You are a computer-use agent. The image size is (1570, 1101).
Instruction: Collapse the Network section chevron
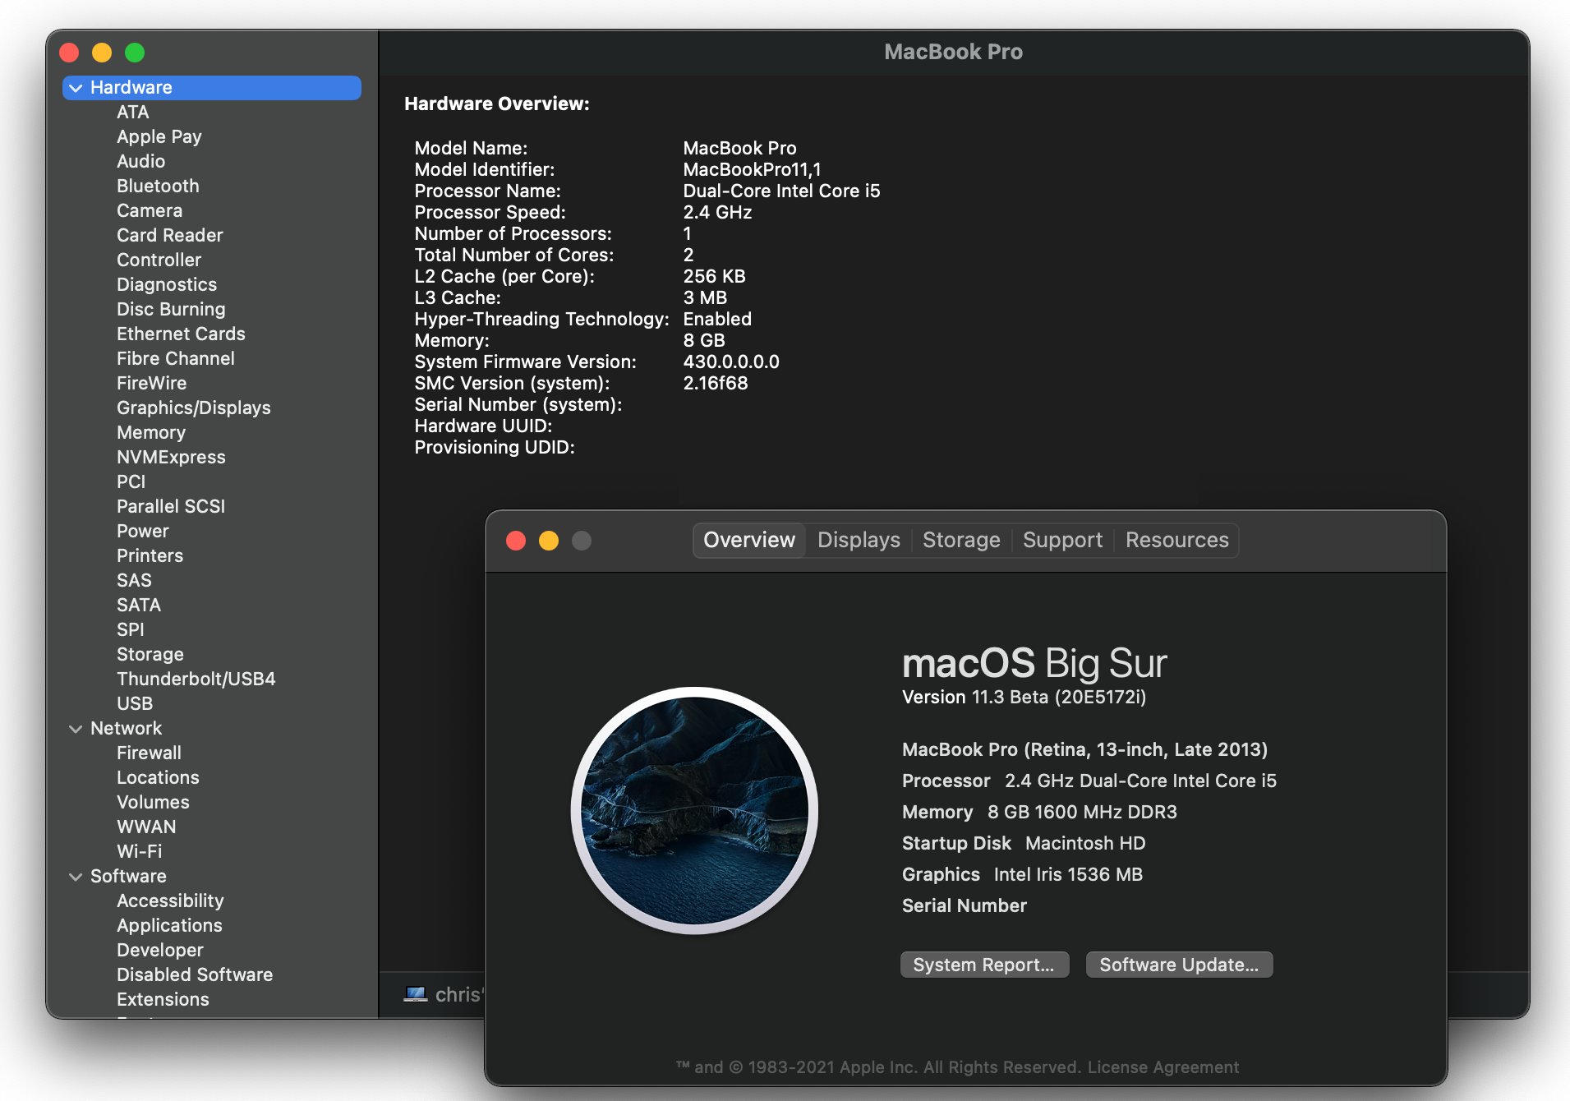pyautogui.click(x=76, y=729)
